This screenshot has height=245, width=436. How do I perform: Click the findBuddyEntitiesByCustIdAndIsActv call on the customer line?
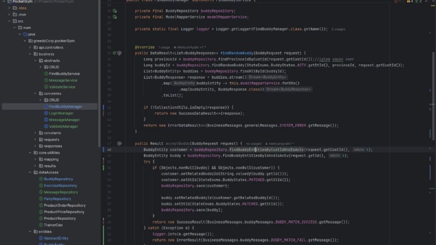tap(266, 150)
